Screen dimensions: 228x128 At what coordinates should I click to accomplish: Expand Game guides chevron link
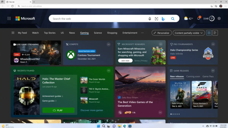point(49,101)
